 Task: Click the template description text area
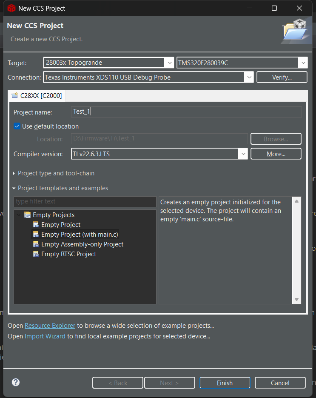(x=225, y=250)
